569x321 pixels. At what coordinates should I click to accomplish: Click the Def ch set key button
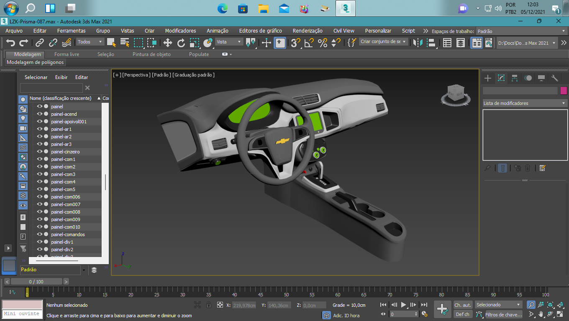(x=463, y=314)
